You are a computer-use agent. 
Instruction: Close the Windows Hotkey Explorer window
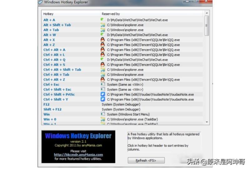pos(206,2)
